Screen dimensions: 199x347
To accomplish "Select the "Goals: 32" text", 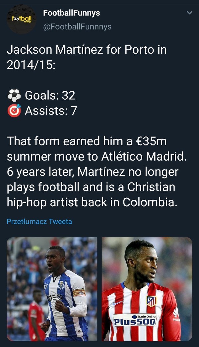I will click(x=50, y=96).
